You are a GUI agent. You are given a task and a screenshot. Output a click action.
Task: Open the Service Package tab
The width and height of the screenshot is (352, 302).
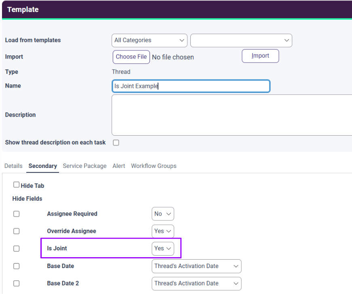coord(84,166)
